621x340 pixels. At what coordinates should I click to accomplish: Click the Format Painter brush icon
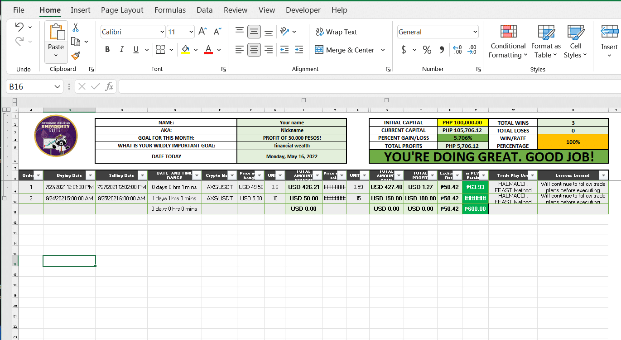[x=76, y=56]
